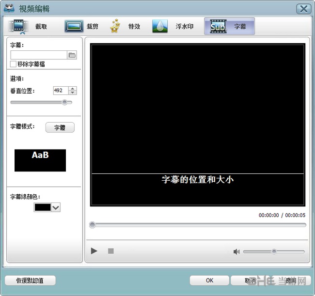Expand the subtitle color dropdown arrow

(56, 207)
